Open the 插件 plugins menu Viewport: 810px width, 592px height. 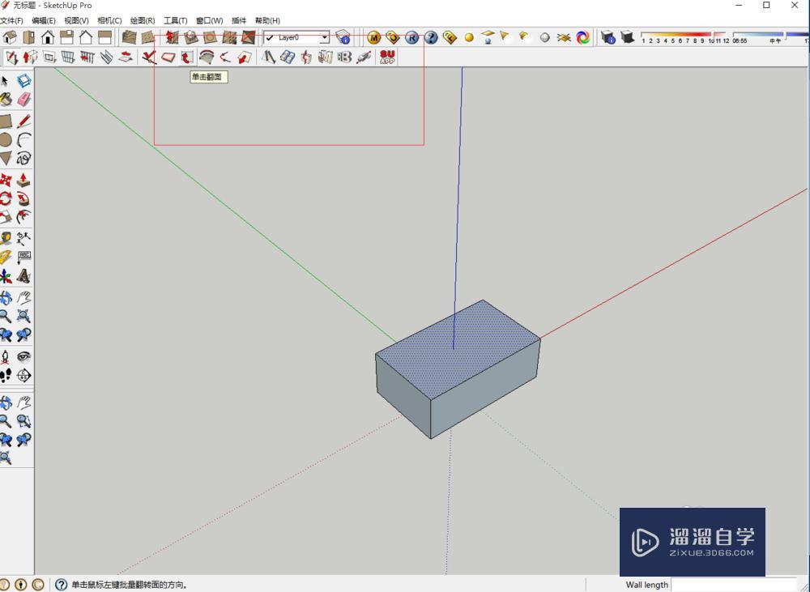[239, 21]
